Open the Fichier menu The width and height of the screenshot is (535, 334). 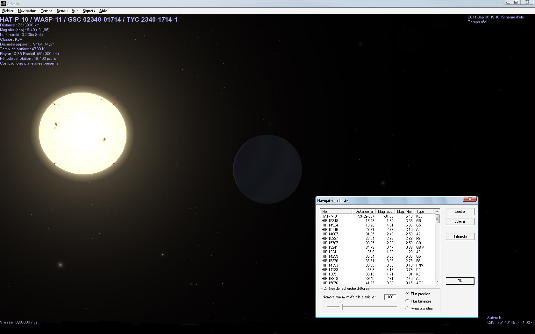tap(8, 11)
